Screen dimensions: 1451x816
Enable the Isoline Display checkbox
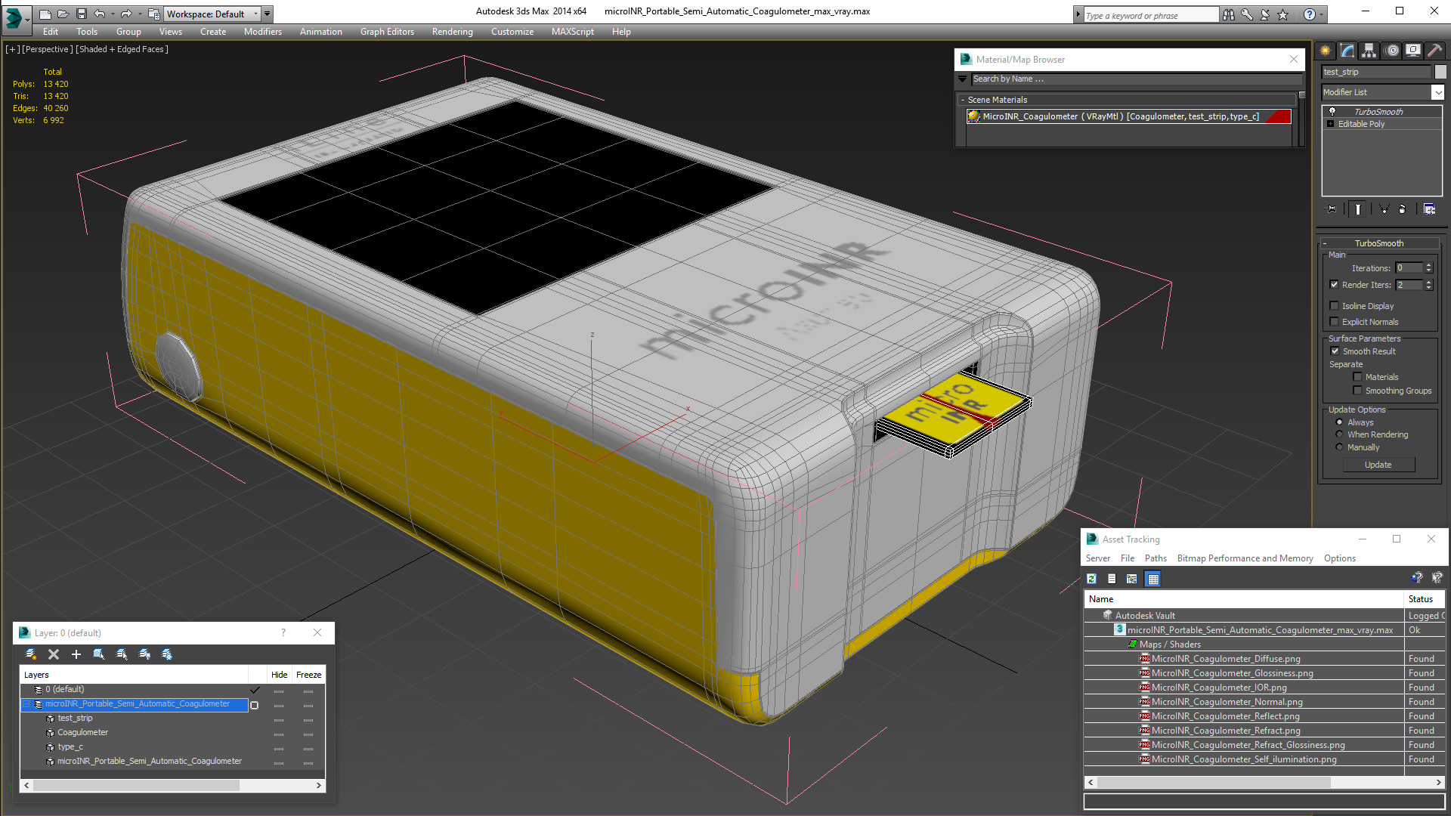tap(1334, 306)
